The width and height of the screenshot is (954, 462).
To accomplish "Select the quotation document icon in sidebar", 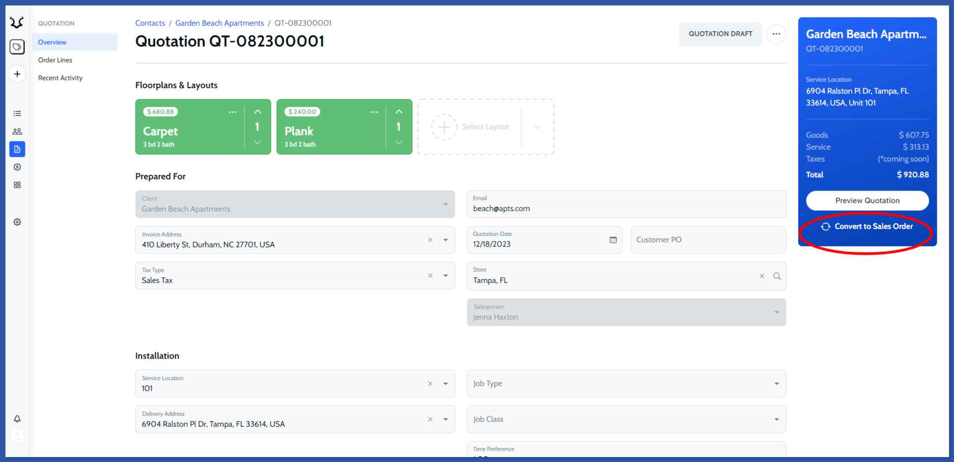I will [x=17, y=149].
